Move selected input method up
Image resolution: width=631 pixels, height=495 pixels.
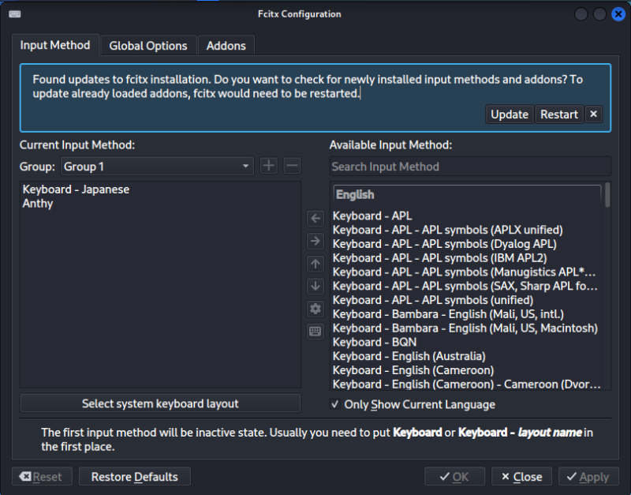pos(315,264)
